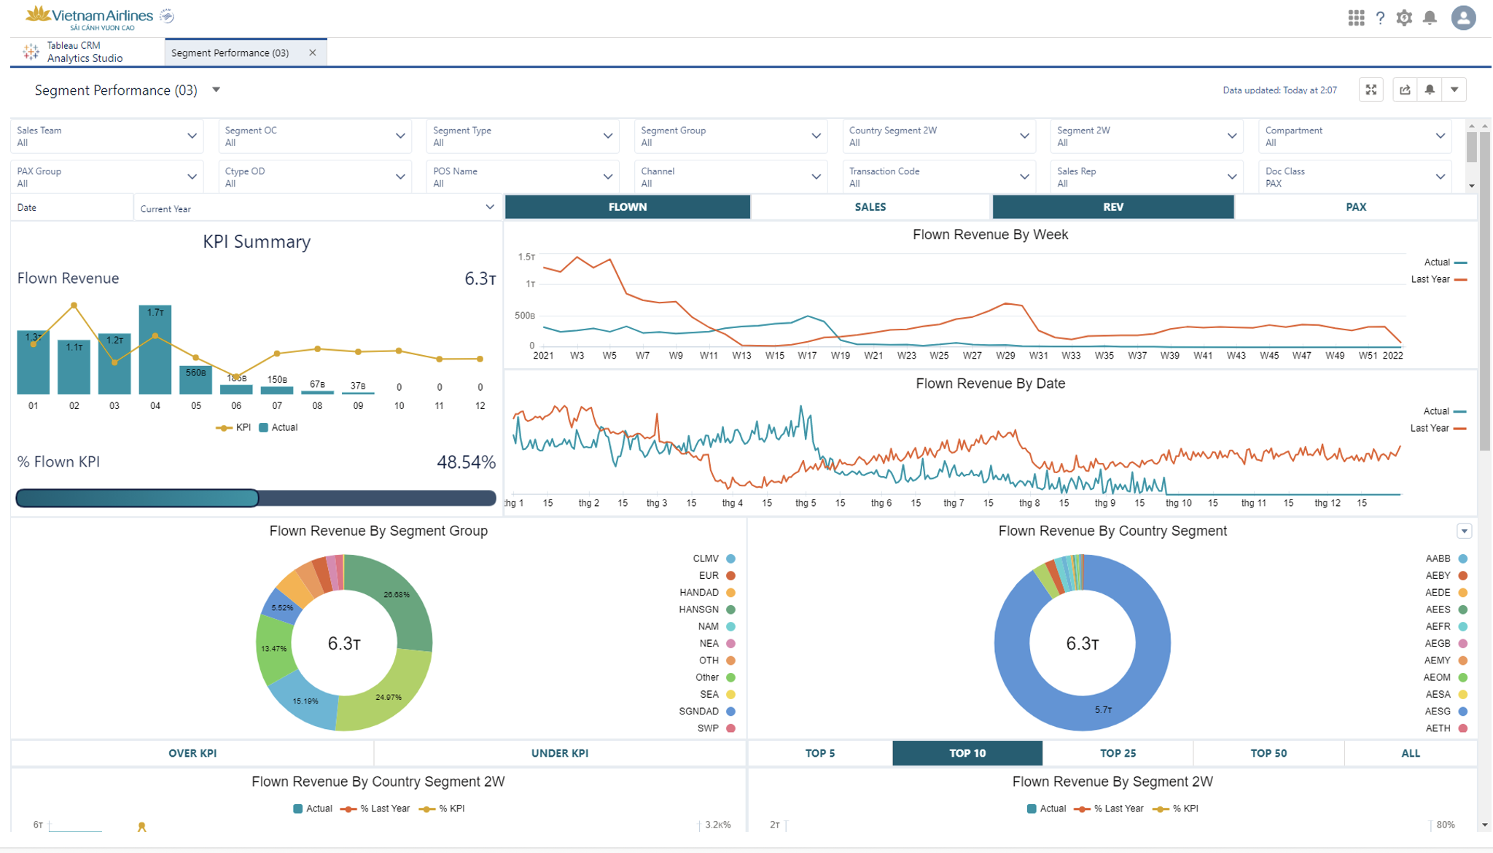Select the TOP 10 toggle

coord(967,753)
